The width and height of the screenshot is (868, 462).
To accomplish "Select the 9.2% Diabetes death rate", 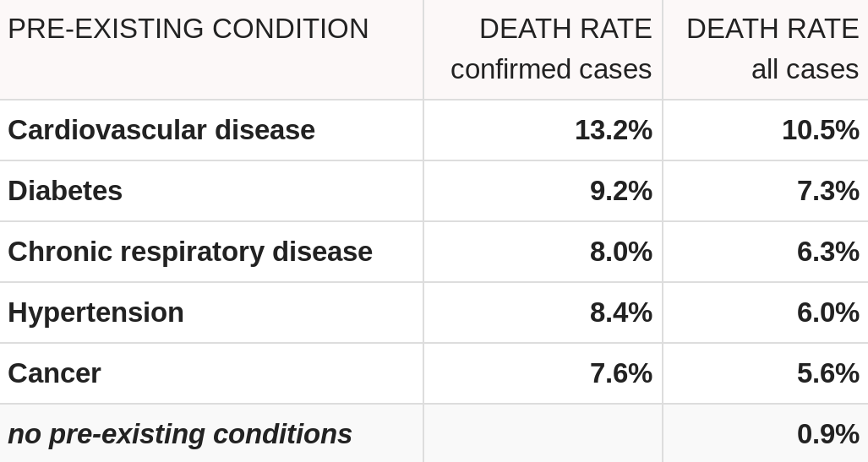I will tap(620, 191).
